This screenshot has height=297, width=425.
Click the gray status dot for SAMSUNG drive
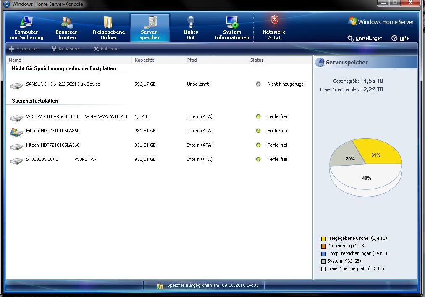pyautogui.click(x=258, y=84)
